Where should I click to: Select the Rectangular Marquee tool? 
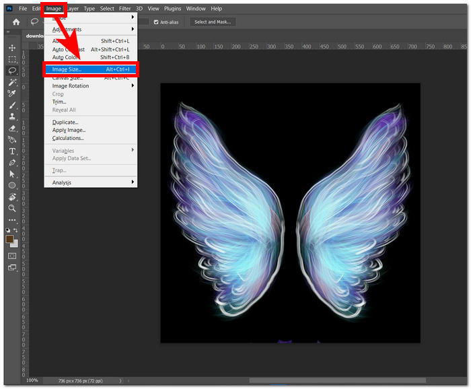pos(12,59)
